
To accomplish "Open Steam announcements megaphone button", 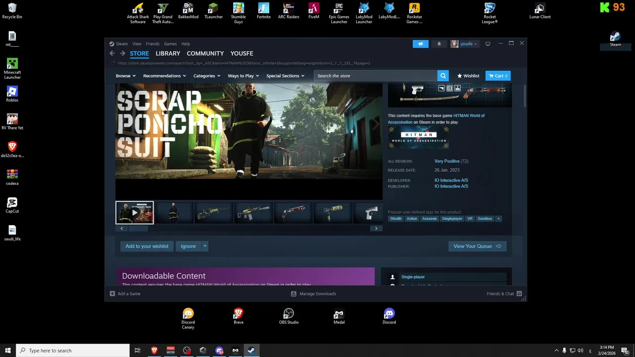I will [420, 44].
